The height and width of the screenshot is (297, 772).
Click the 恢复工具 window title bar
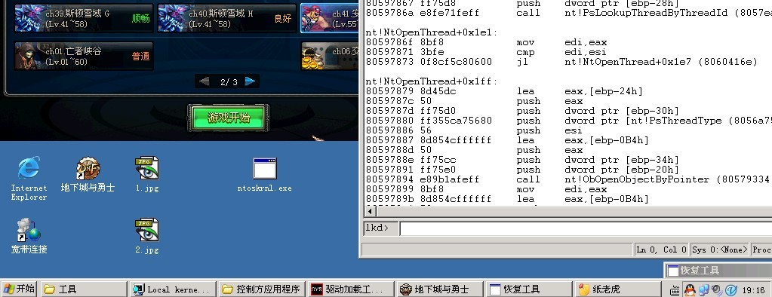coord(718,270)
